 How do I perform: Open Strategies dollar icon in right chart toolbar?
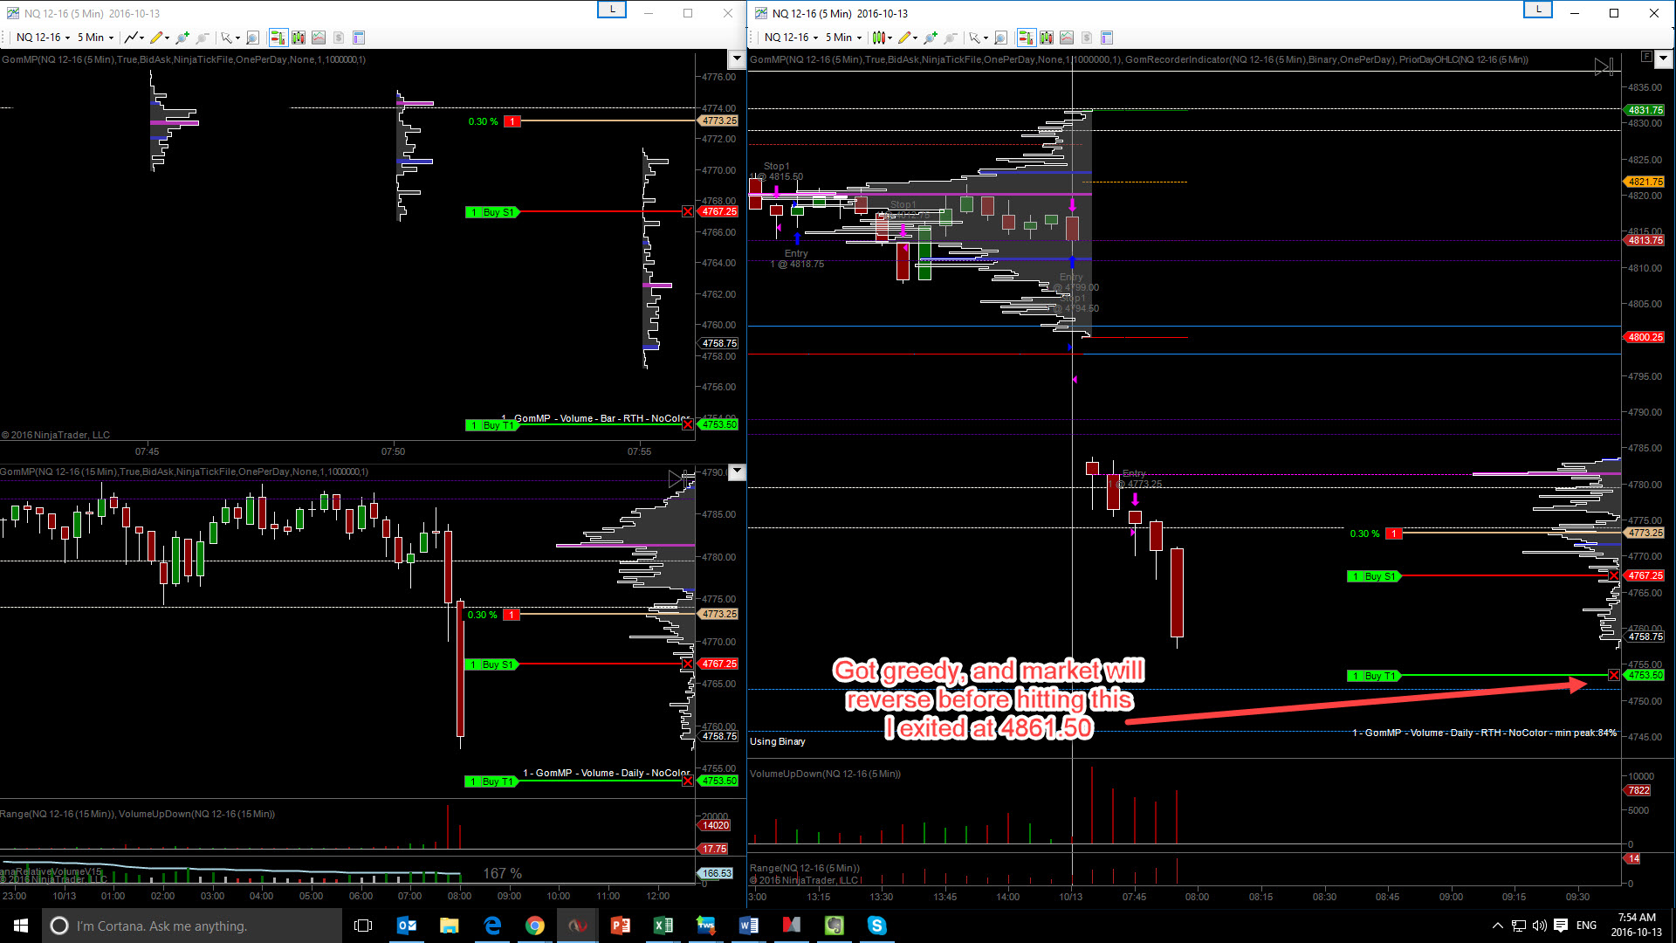pyautogui.click(x=1087, y=38)
